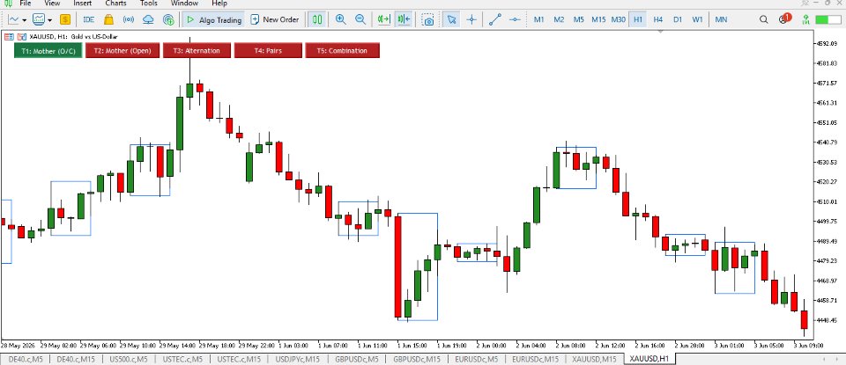Image resolution: width=846 pixels, height=365 pixels.
Task: Open the Insert menu
Action: pyautogui.click(x=83, y=4)
